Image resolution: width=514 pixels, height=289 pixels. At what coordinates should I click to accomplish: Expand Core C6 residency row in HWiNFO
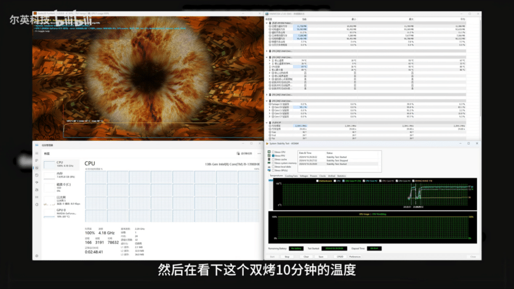270,114
